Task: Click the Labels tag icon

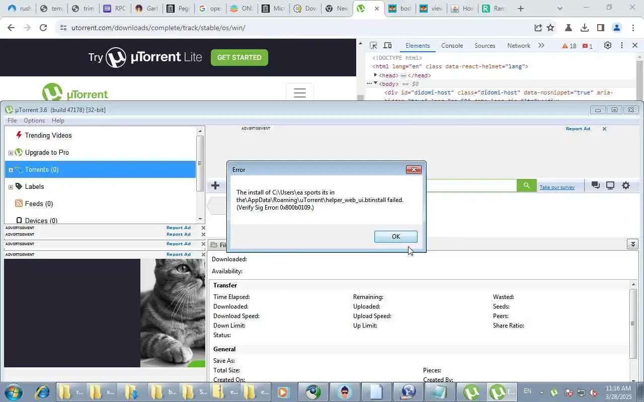Action: pyautogui.click(x=19, y=186)
